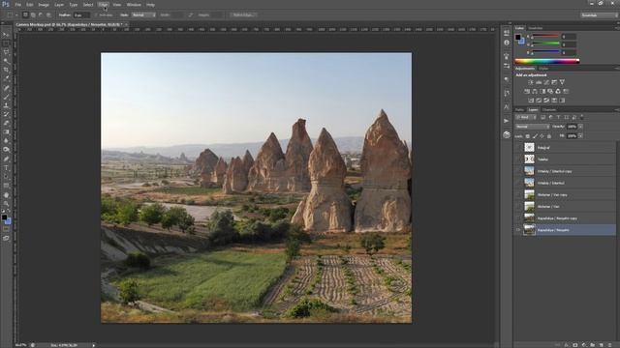The height and width of the screenshot is (348, 620).
Task: Select the Horizontal Type tool
Action: pos(6,167)
